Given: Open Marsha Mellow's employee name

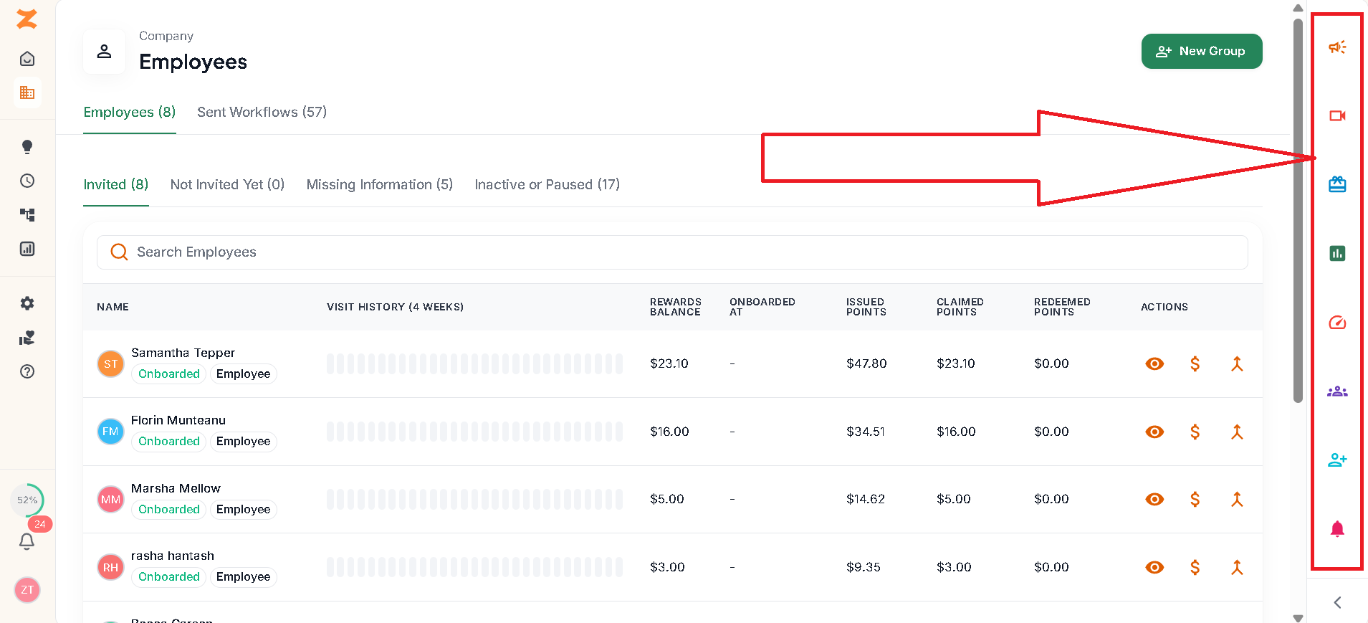Looking at the screenshot, I should click(x=176, y=488).
